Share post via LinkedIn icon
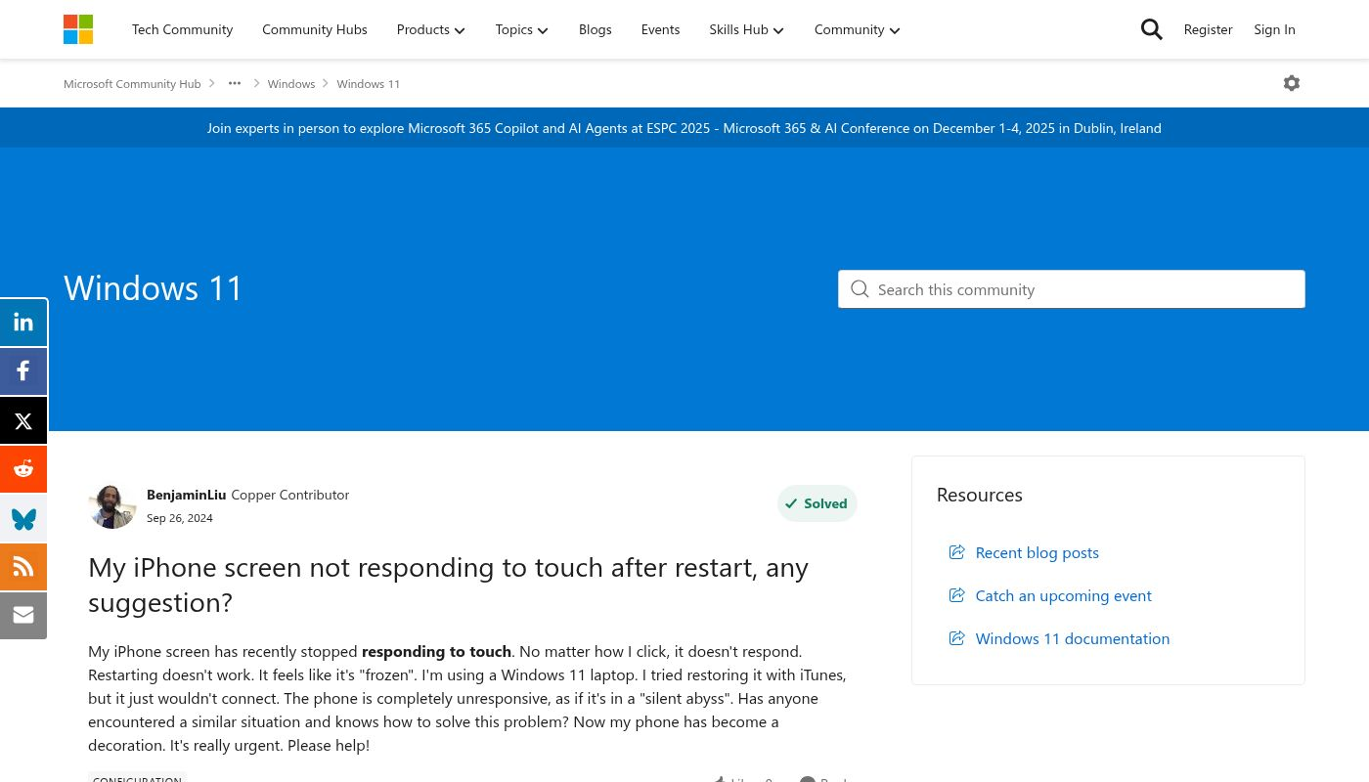 click(x=23, y=323)
